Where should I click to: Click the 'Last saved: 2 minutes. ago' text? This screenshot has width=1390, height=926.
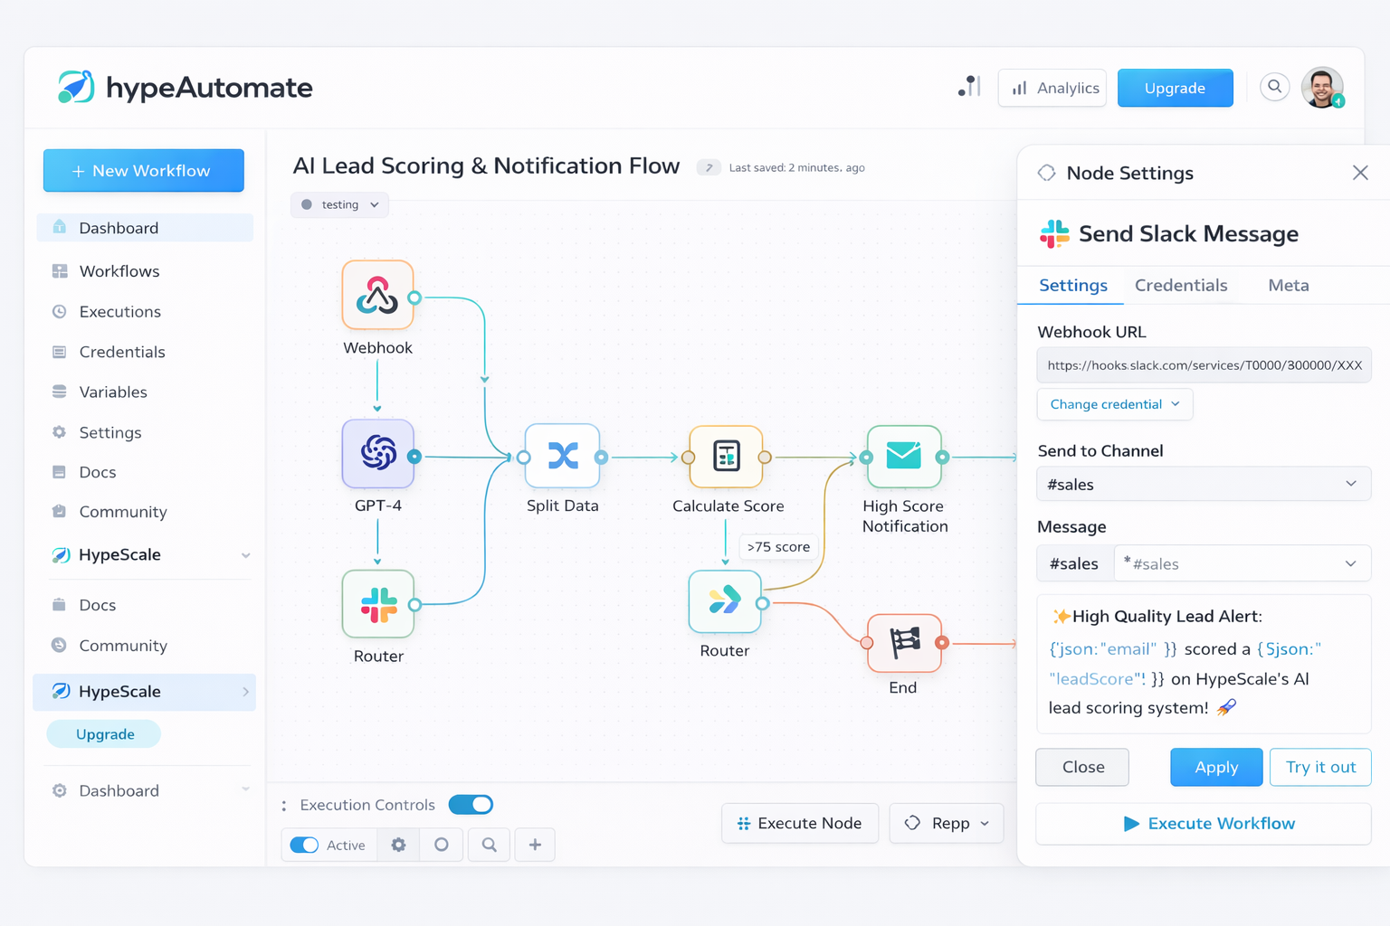pyautogui.click(x=797, y=167)
